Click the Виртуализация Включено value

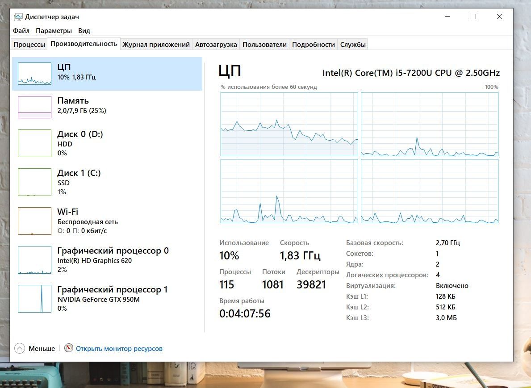(x=452, y=286)
